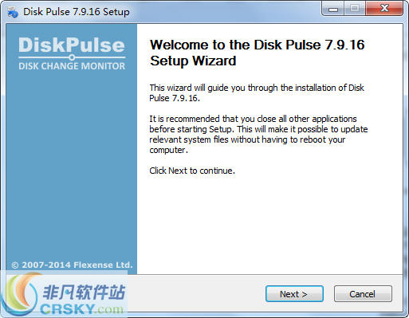Click the 'DISK CHANGE MONITOR' subtitle text

click(x=72, y=66)
